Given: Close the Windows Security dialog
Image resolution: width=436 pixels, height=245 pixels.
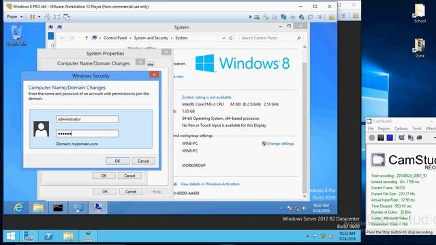Looking at the screenshot, I should pyautogui.click(x=154, y=74).
